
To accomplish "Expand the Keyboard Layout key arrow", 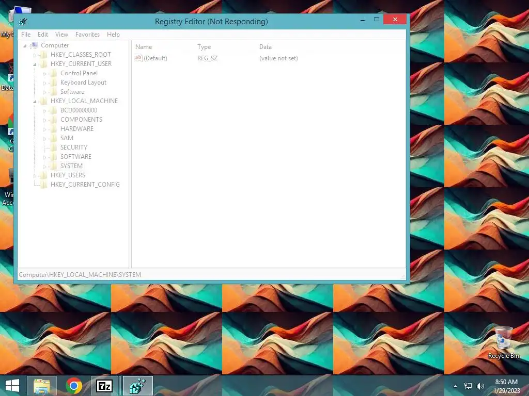I will [44, 83].
